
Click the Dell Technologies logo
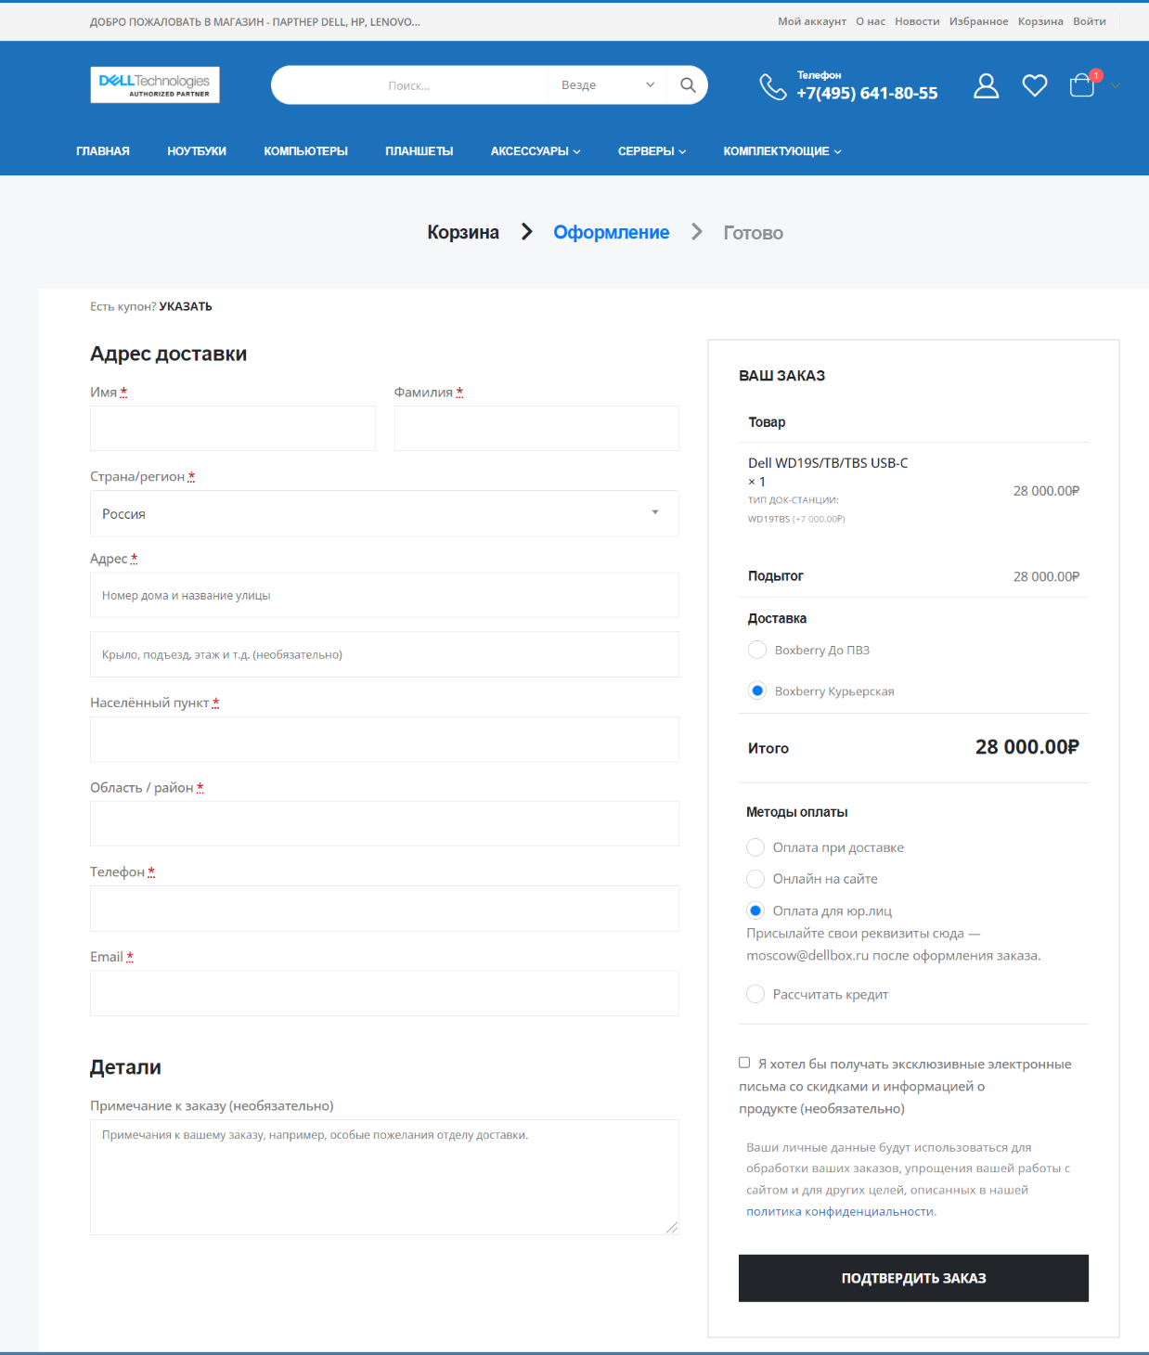pyautogui.click(x=155, y=84)
